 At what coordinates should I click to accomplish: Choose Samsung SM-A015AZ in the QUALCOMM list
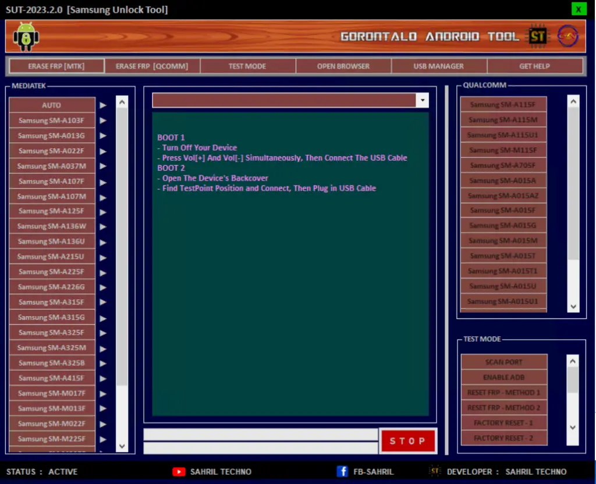pos(503,196)
